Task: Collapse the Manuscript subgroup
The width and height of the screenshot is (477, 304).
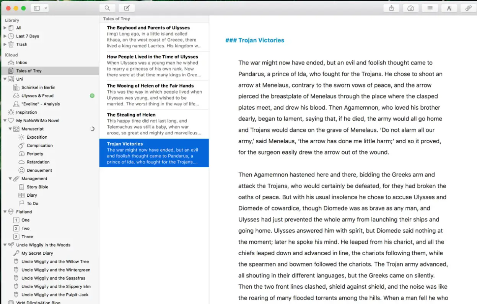Action: [10, 129]
